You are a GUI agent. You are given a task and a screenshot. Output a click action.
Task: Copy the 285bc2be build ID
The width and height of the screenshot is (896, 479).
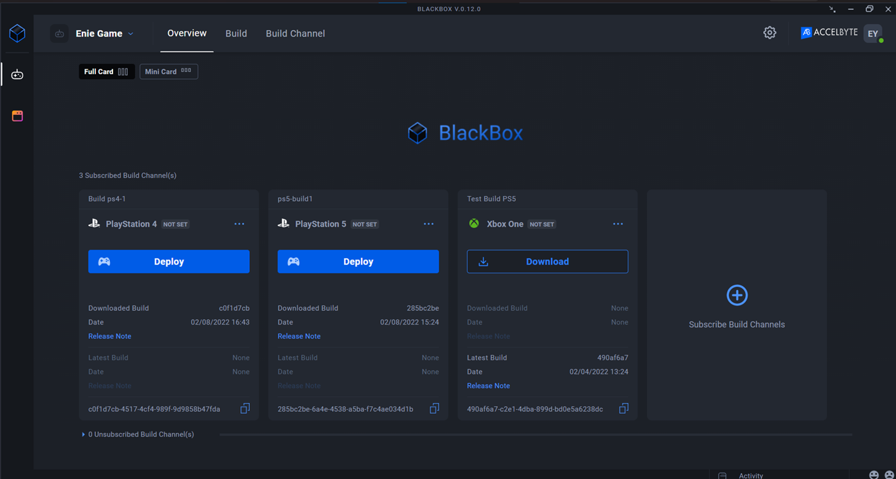(434, 409)
